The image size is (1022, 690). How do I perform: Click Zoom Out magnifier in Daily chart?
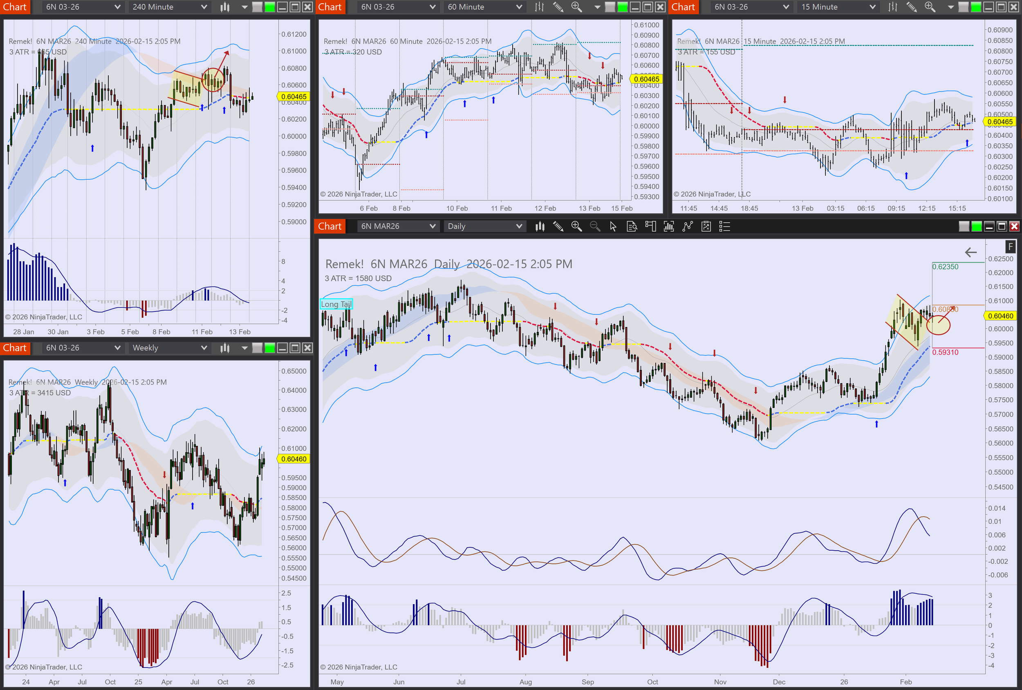(594, 226)
